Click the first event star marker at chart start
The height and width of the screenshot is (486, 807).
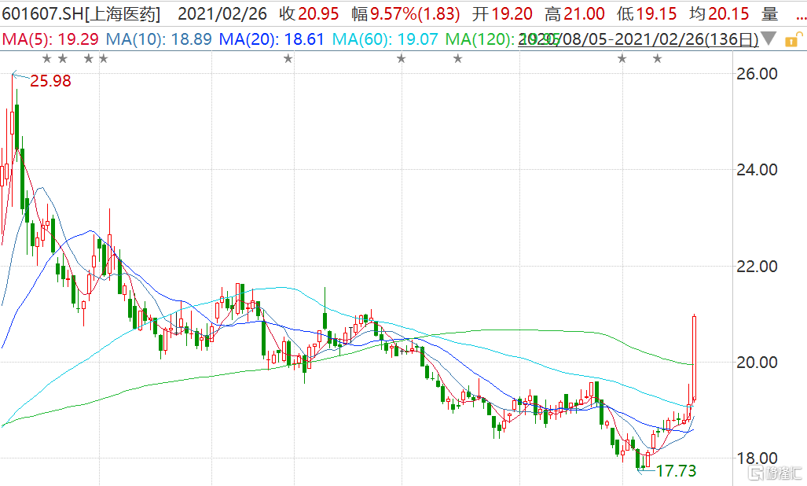(47, 59)
